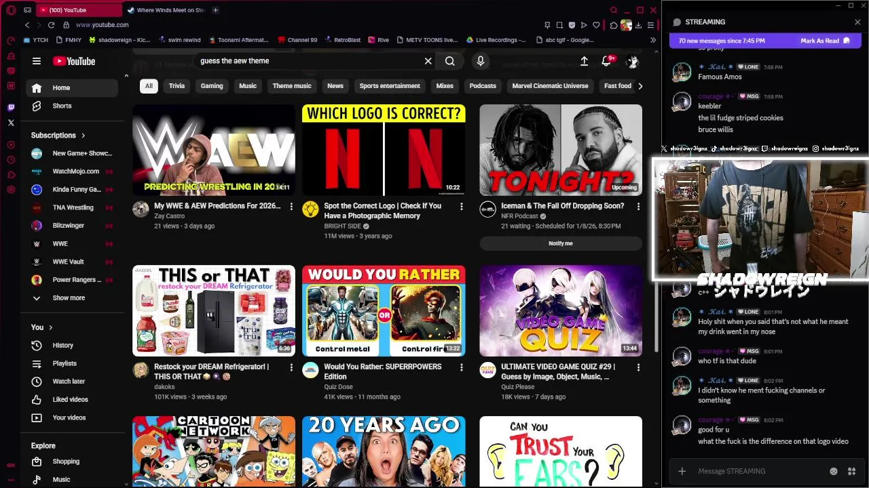The width and height of the screenshot is (869, 488).
Task: Start voice search with the microphone
Action: point(480,61)
